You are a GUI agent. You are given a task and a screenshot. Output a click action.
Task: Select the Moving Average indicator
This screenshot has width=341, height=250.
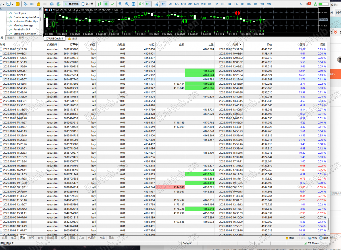23,26
